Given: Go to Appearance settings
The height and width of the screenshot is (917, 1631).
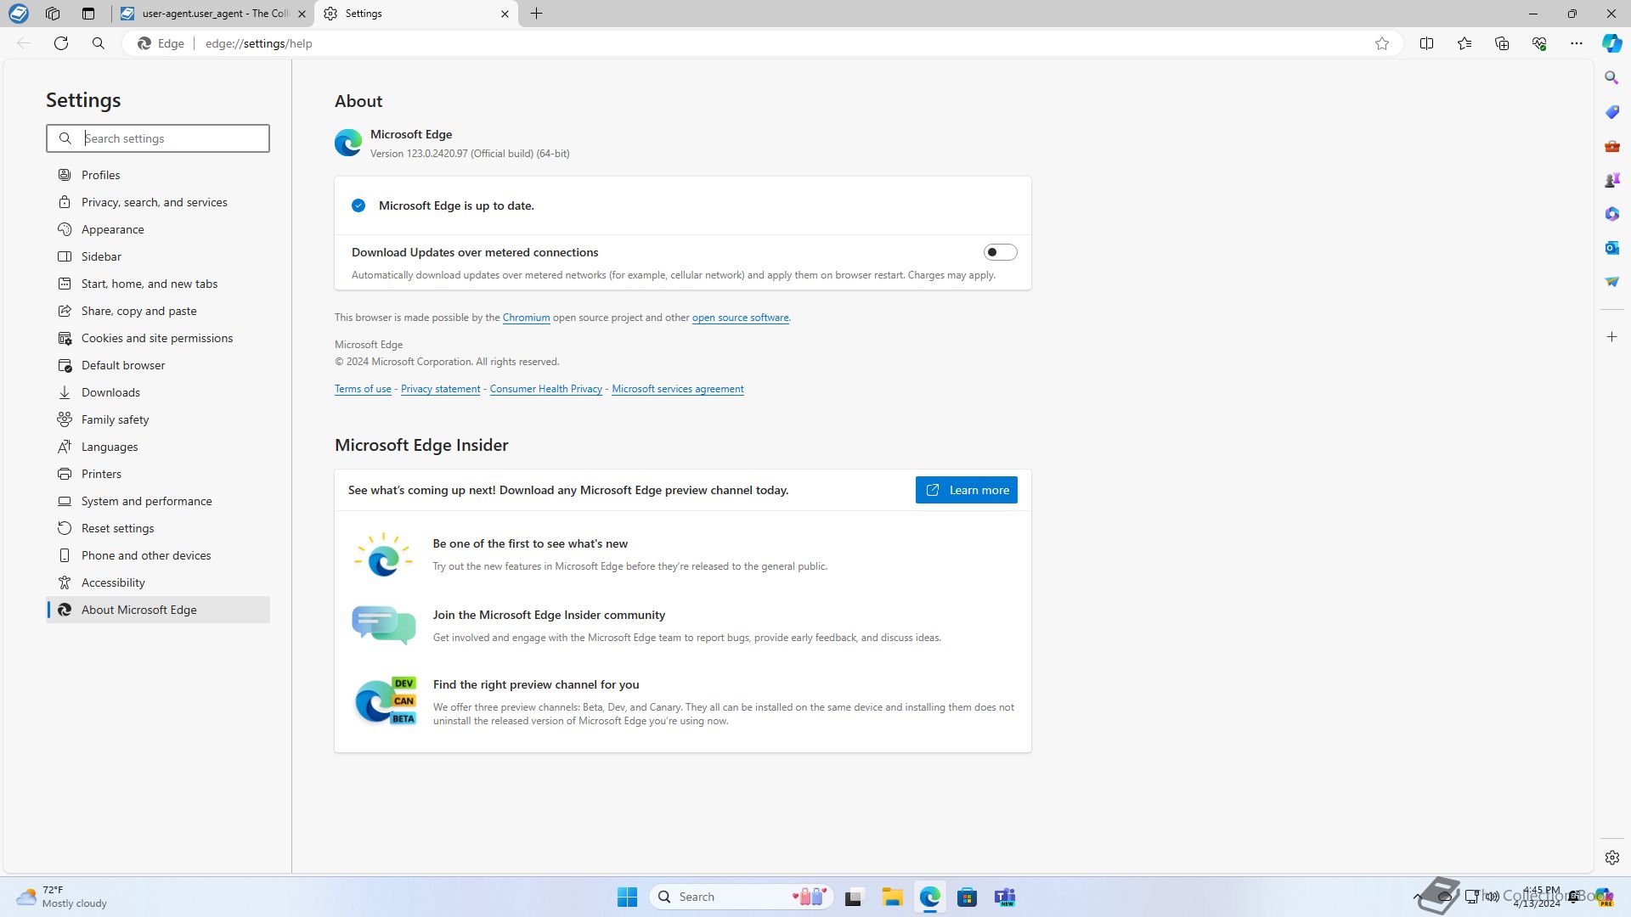Looking at the screenshot, I should pos(158,229).
